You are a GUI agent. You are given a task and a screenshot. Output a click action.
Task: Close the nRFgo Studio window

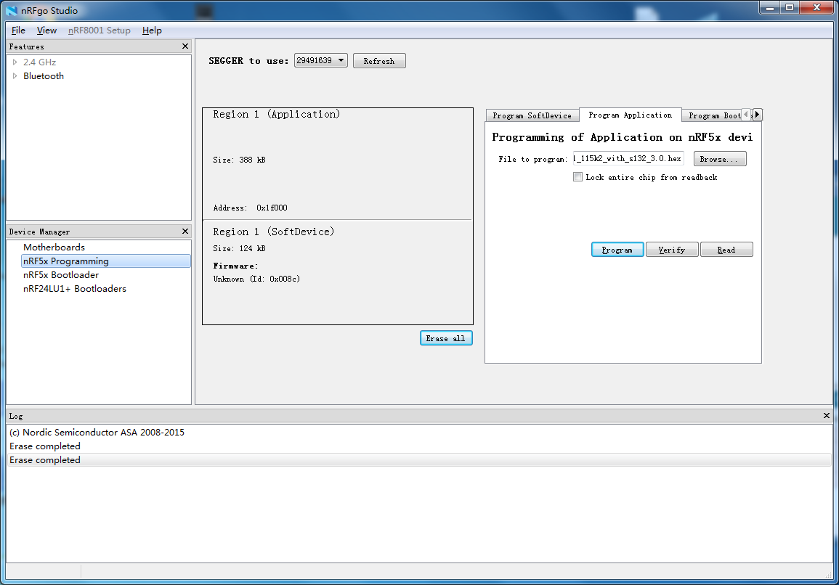pos(816,7)
